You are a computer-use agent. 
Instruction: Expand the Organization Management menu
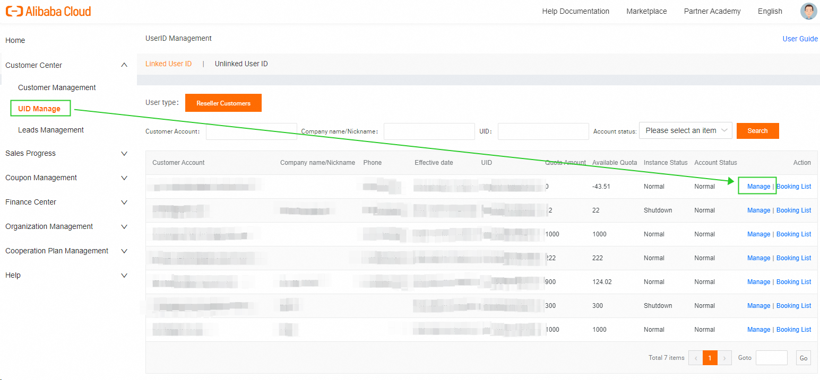(124, 226)
